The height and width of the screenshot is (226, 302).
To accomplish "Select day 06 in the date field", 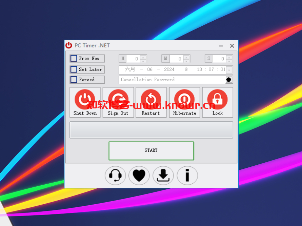I will (150, 69).
